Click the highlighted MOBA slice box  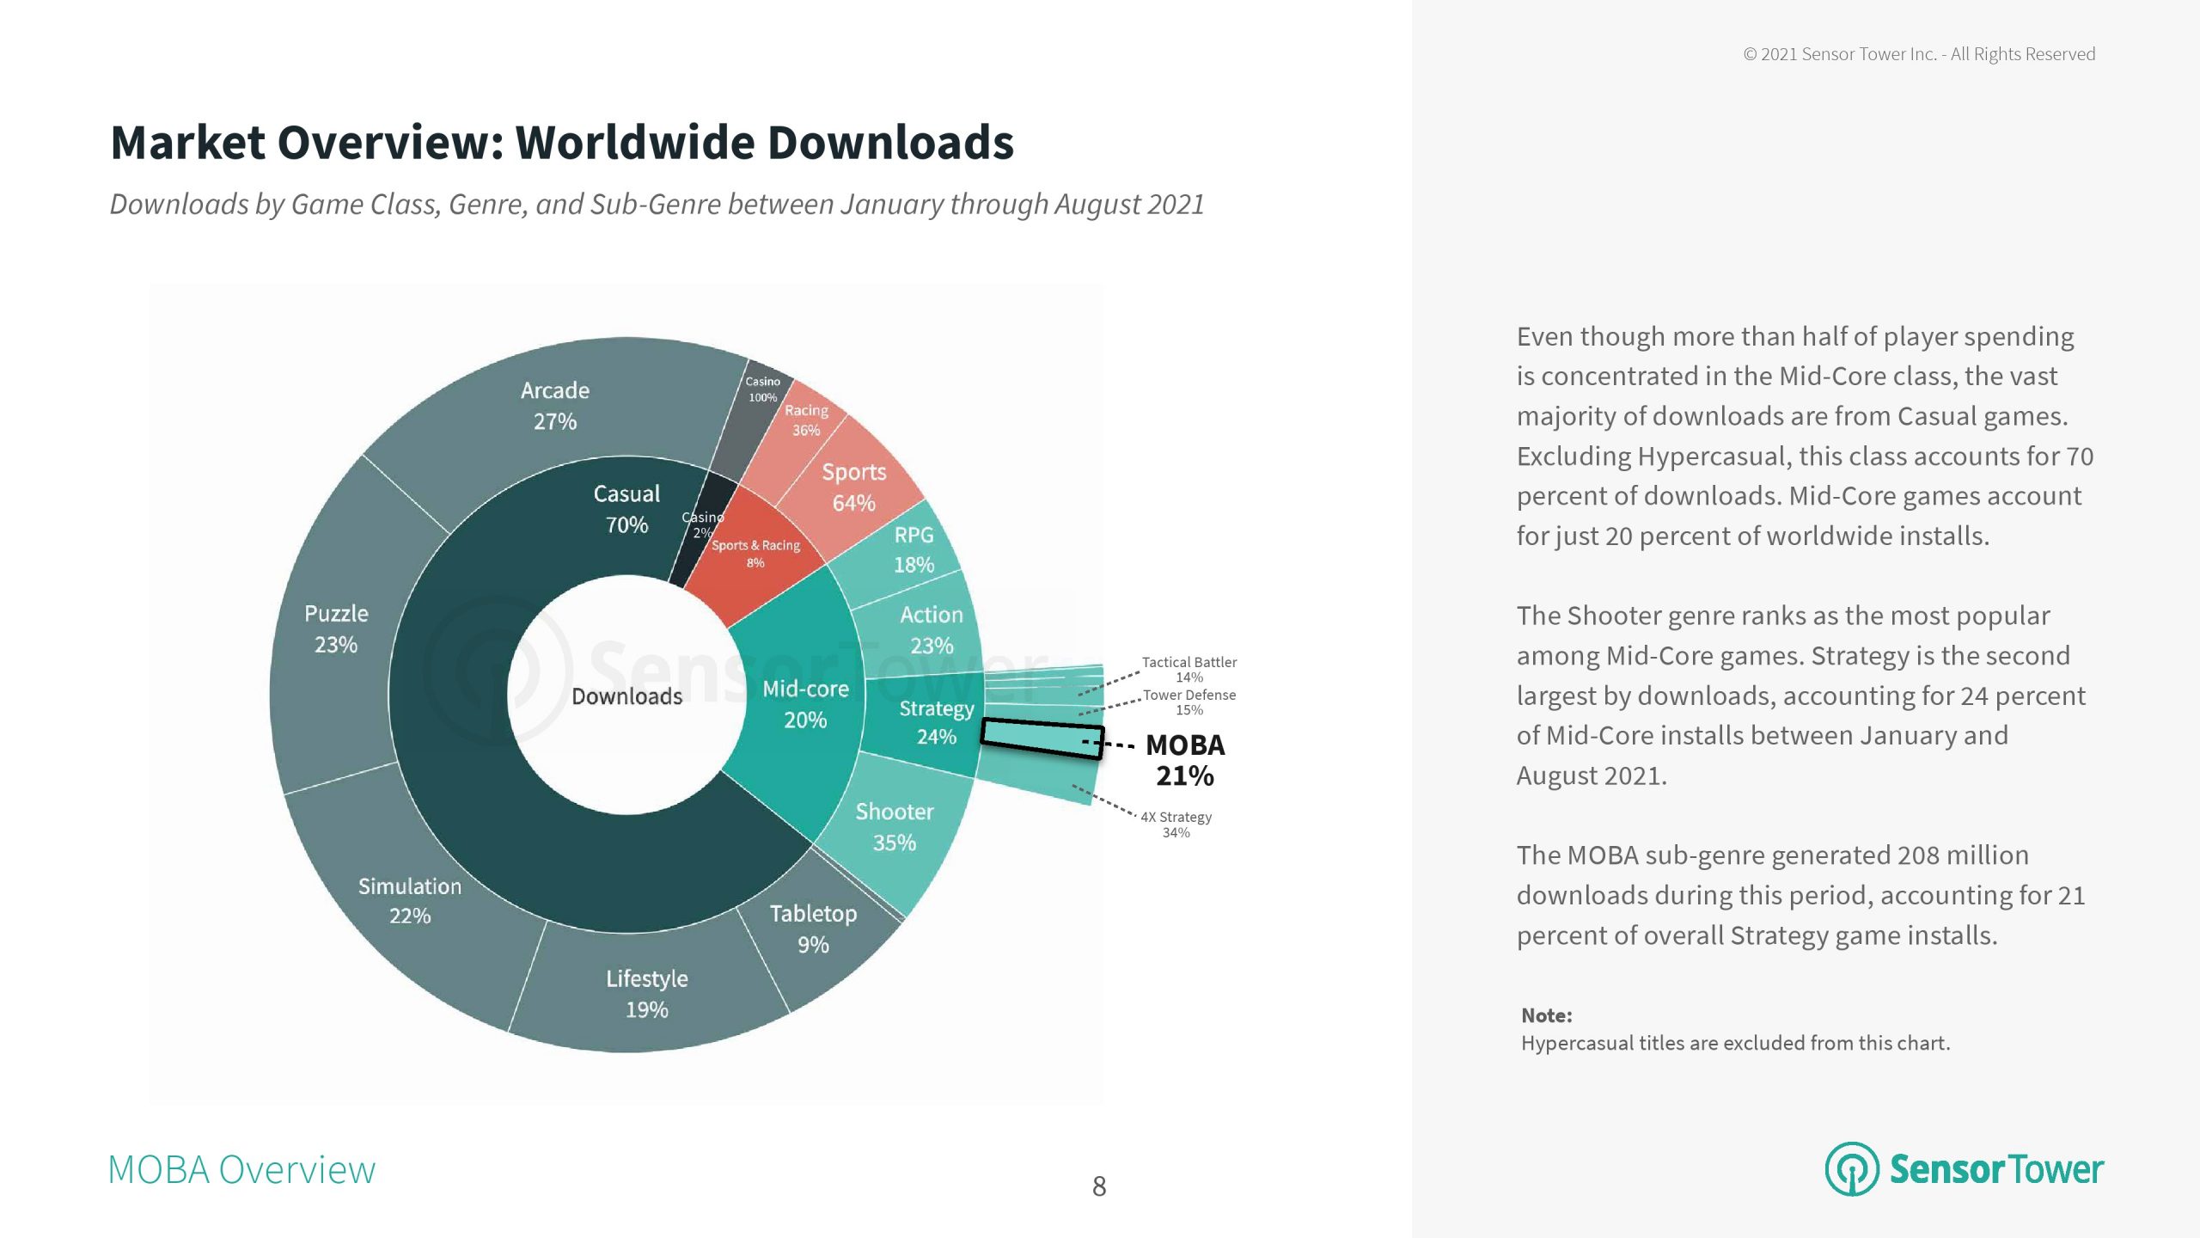click(x=1042, y=739)
